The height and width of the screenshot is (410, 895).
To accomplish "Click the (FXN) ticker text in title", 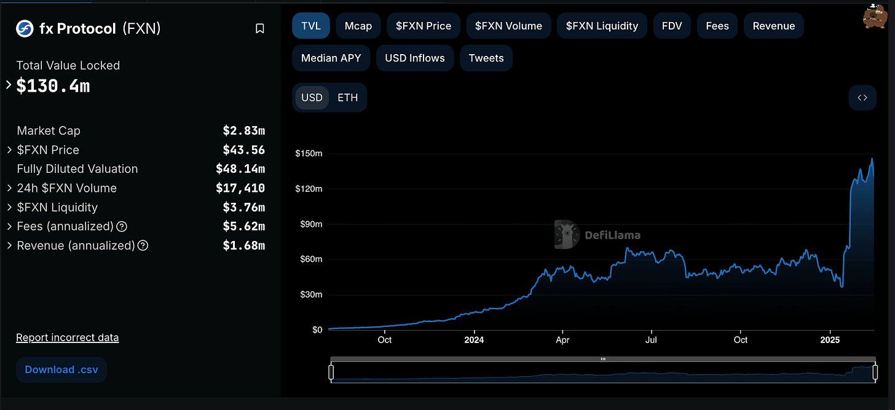I will coord(141,28).
